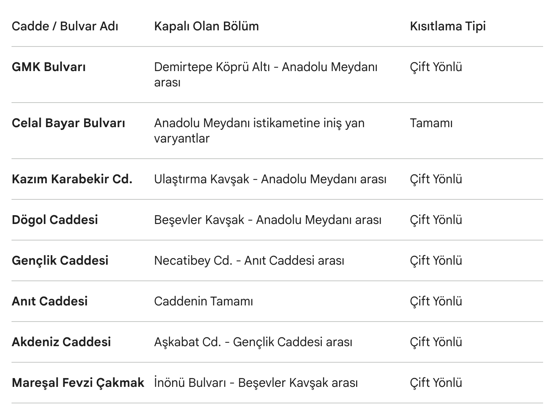This screenshot has width=560, height=408.
Task: Click the Akdeniz Caddesi street name
Action: (61, 342)
